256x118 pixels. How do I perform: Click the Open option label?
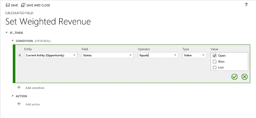[x=222, y=56]
